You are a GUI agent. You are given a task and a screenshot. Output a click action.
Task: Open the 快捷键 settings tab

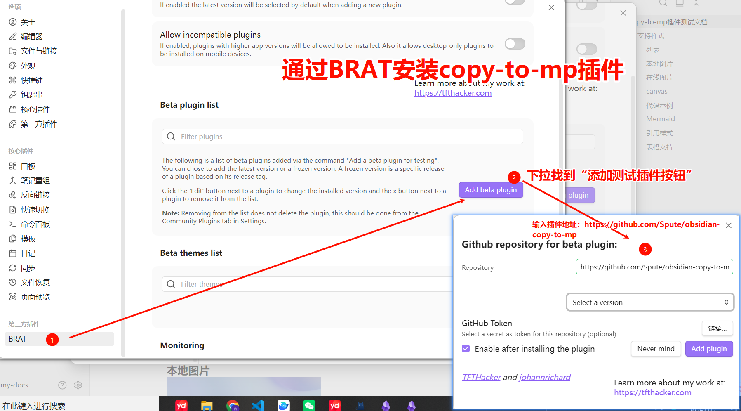[32, 80]
